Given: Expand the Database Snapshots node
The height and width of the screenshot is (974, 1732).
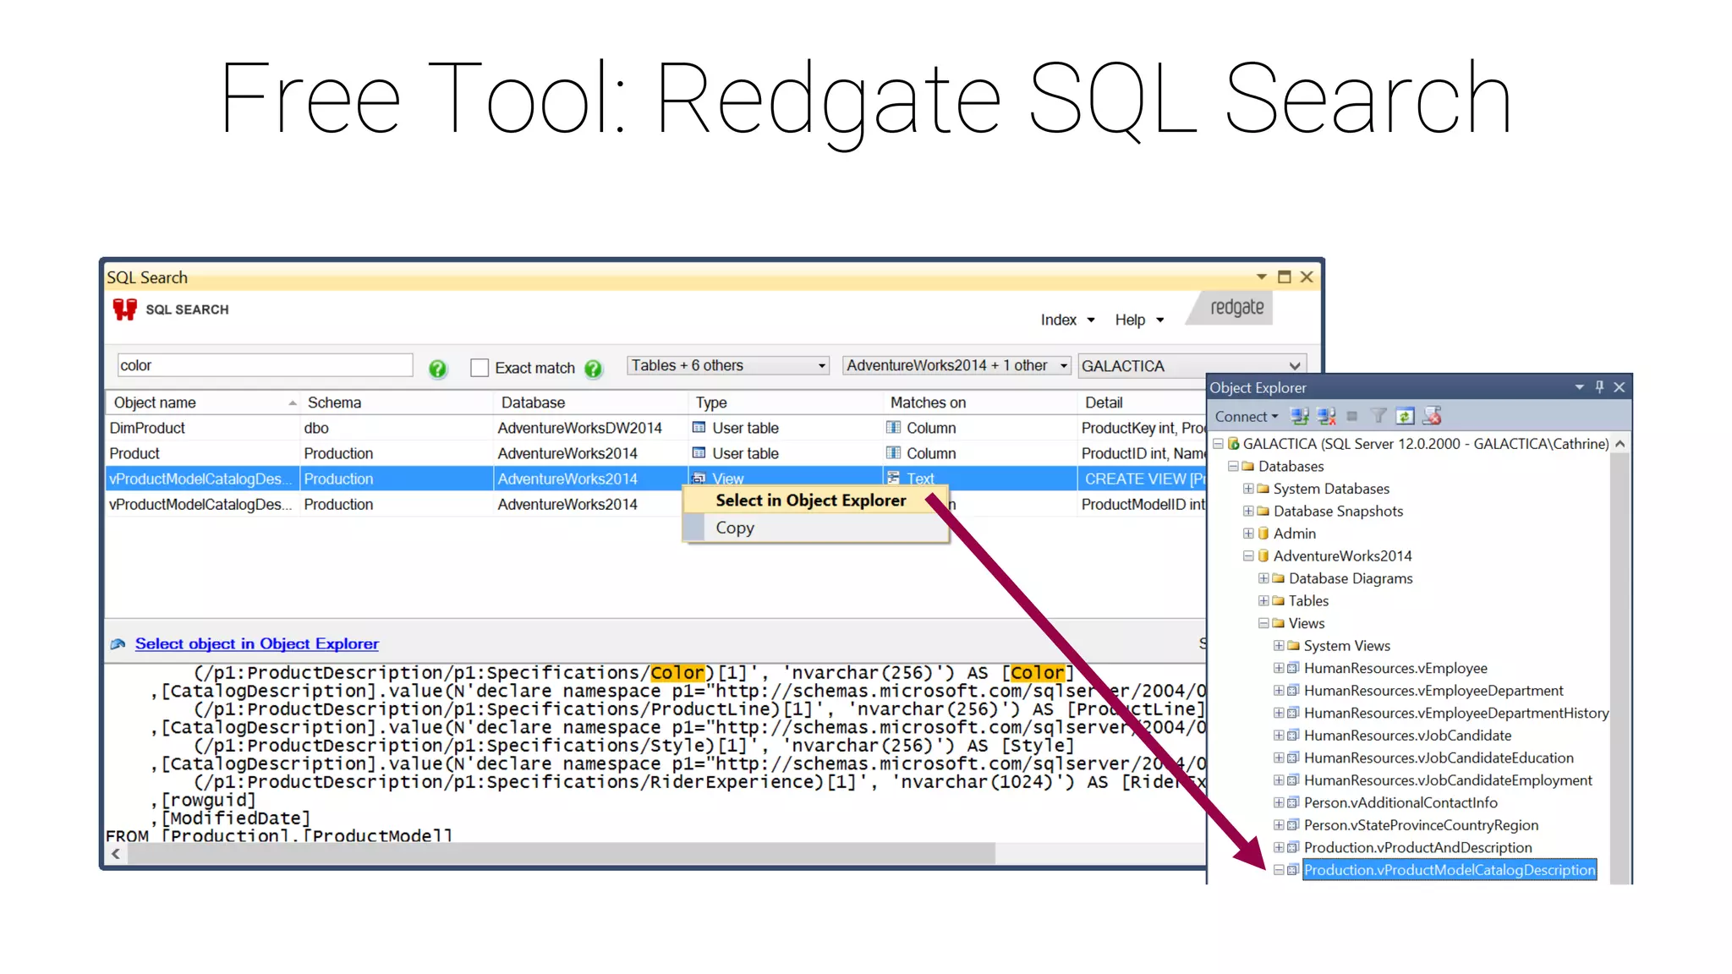Looking at the screenshot, I should 1248,511.
